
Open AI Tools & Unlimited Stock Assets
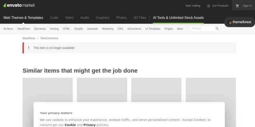pos(178,18)
